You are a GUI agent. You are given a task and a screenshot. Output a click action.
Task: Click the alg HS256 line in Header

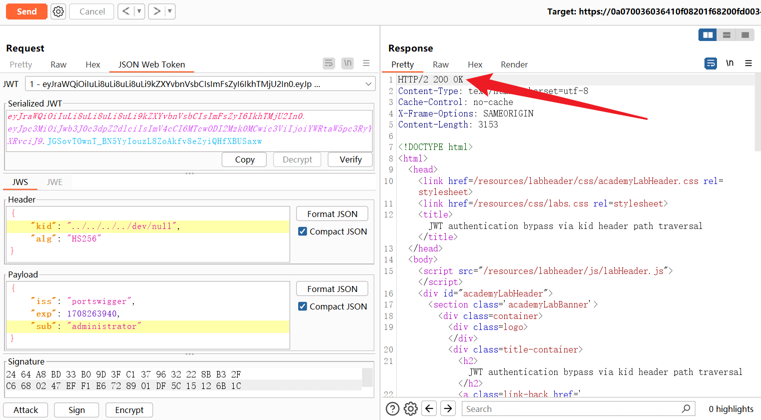[148, 239]
